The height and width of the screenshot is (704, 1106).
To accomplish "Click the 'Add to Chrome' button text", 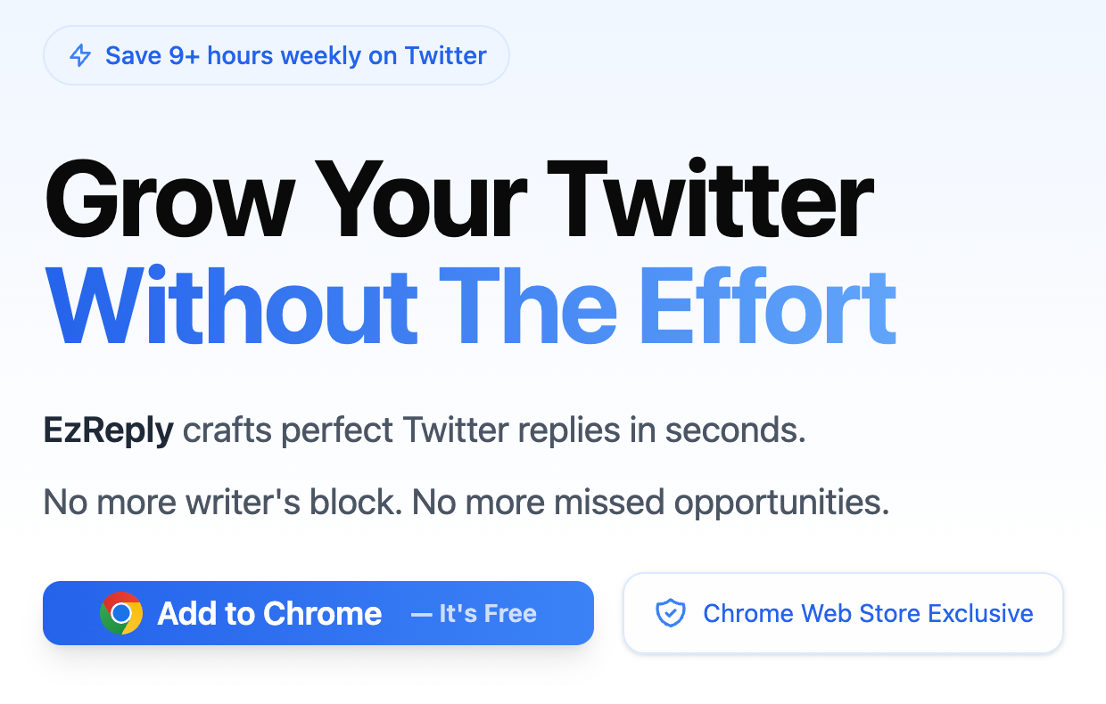I will tap(269, 613).
